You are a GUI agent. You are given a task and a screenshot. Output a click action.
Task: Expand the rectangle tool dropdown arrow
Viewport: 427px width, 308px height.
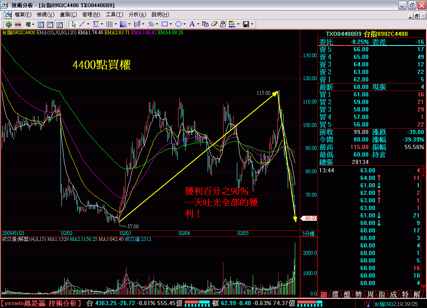pos(171,24)
